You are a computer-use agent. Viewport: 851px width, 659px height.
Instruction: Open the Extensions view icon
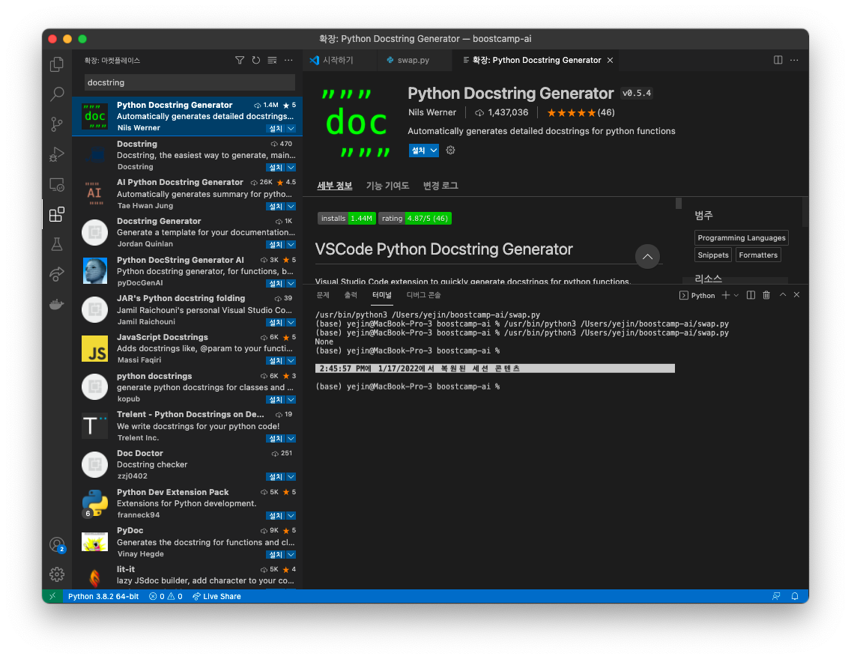tap(57, 215)
